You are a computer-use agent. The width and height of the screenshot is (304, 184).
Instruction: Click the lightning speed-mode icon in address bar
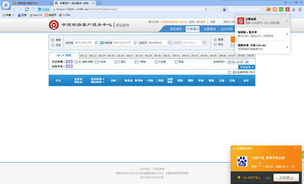(x=206, y=9)
